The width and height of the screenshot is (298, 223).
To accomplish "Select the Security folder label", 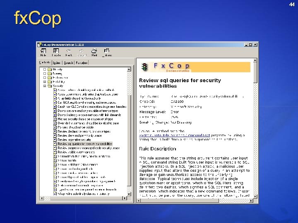I will pyautogui.click(x=58, y=86).
